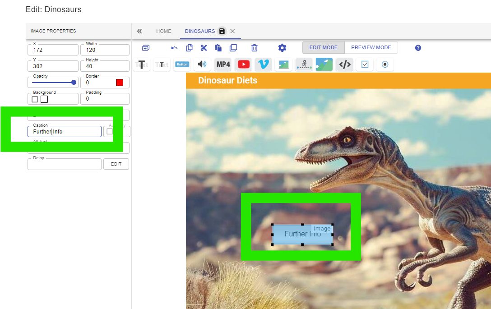Paste from the clipboard

point(218,48)
